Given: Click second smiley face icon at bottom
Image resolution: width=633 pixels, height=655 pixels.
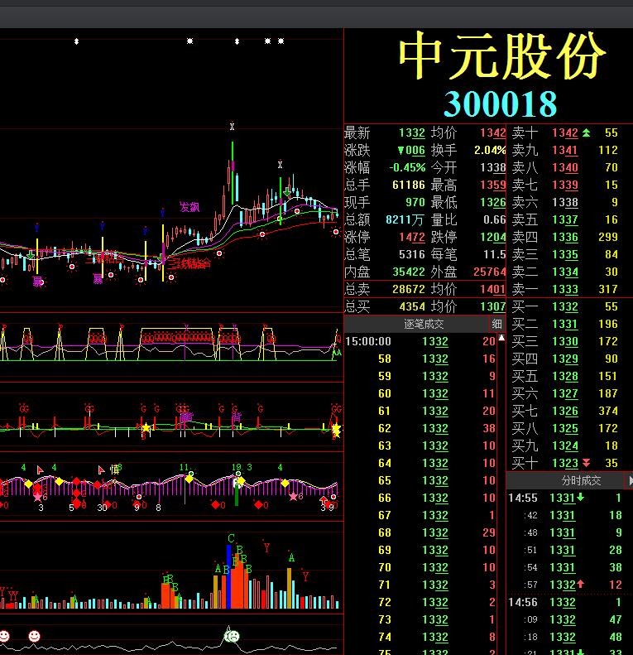Looking at the screenshot, I should (34, 636).
